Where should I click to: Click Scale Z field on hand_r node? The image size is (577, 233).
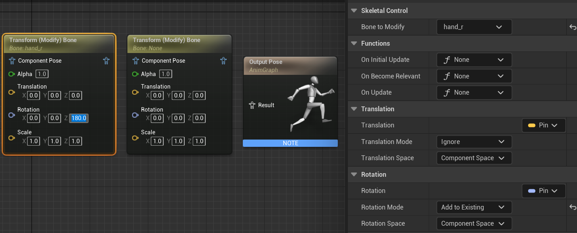pos(76,141)
